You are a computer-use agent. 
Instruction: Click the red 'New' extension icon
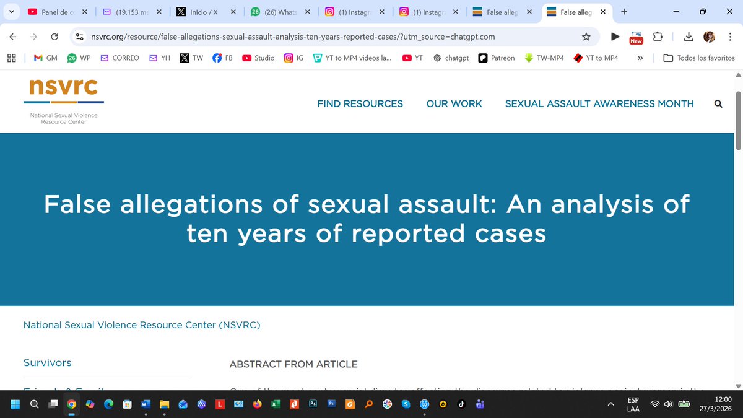tap(636, 37)
